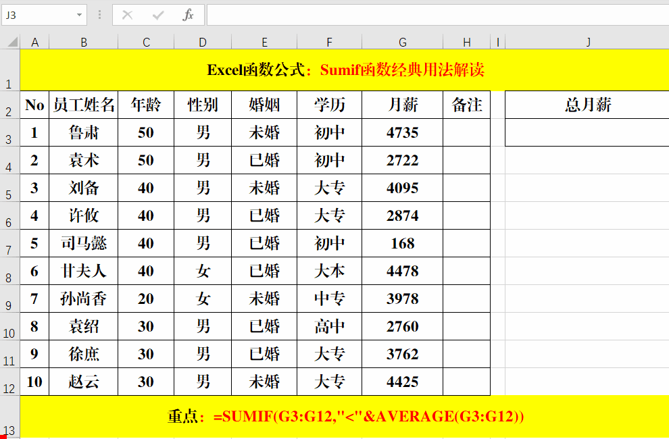Click salary cell 3978
This screenshot has height=439, width=669.
coord(402,299)
